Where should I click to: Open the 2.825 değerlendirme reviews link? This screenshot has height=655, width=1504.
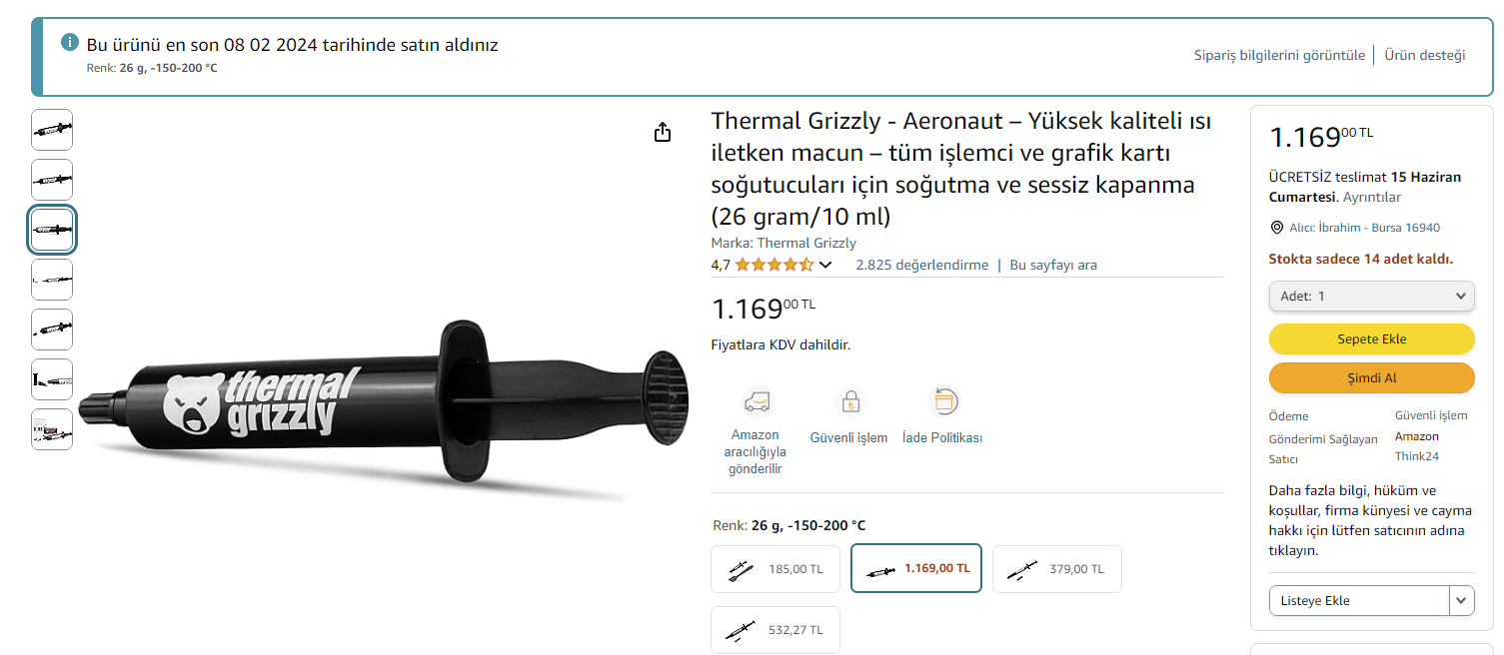tap(921, 265)
